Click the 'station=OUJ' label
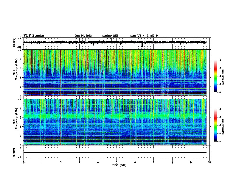Viewport: 236px width, 182px height. [110, 36]
